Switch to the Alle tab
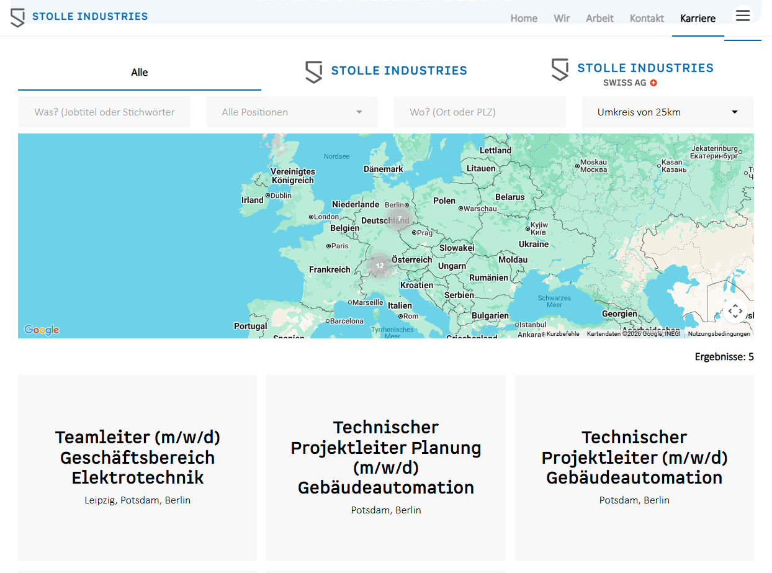This screenshot has width=772, height=573. tap(139, 73)
